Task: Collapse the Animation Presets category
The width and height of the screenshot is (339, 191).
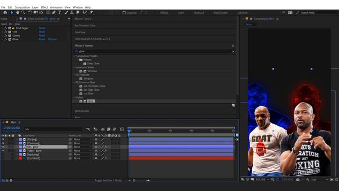Action: tap(74, 56)
